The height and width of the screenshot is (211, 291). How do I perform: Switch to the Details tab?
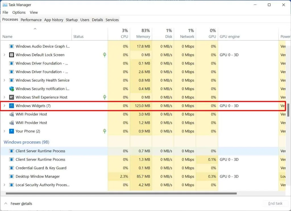coord(97,20)
